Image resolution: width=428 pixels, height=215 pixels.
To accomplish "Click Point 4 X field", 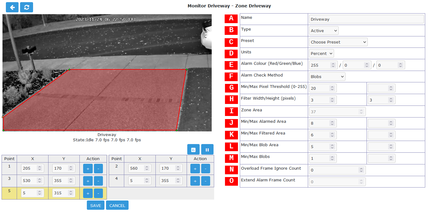I will (x=140, y=180).
